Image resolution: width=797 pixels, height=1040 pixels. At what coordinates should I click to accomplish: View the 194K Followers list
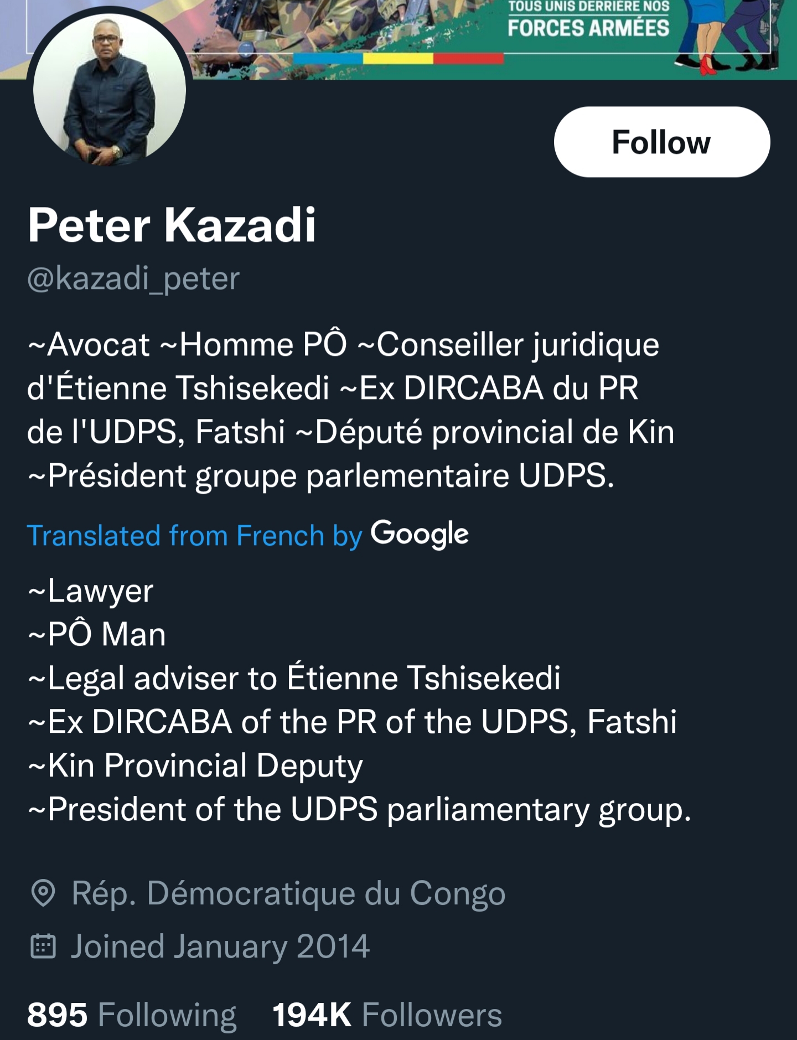point(387,1015)
